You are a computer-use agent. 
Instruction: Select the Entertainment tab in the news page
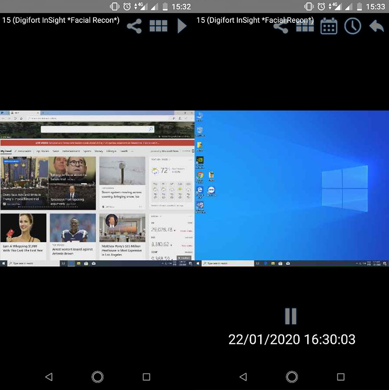[x=71, y=151]
